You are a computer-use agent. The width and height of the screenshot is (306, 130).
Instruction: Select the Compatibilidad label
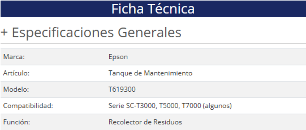pyautogui.click(x=28, y=106)
